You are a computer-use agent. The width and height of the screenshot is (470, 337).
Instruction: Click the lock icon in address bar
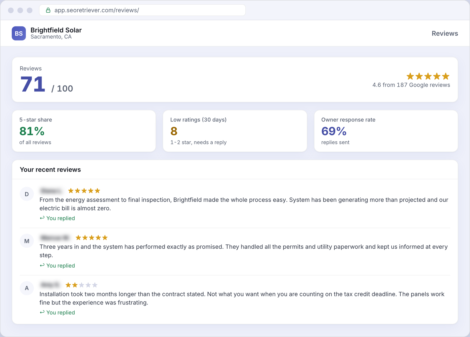click(48, 10)
